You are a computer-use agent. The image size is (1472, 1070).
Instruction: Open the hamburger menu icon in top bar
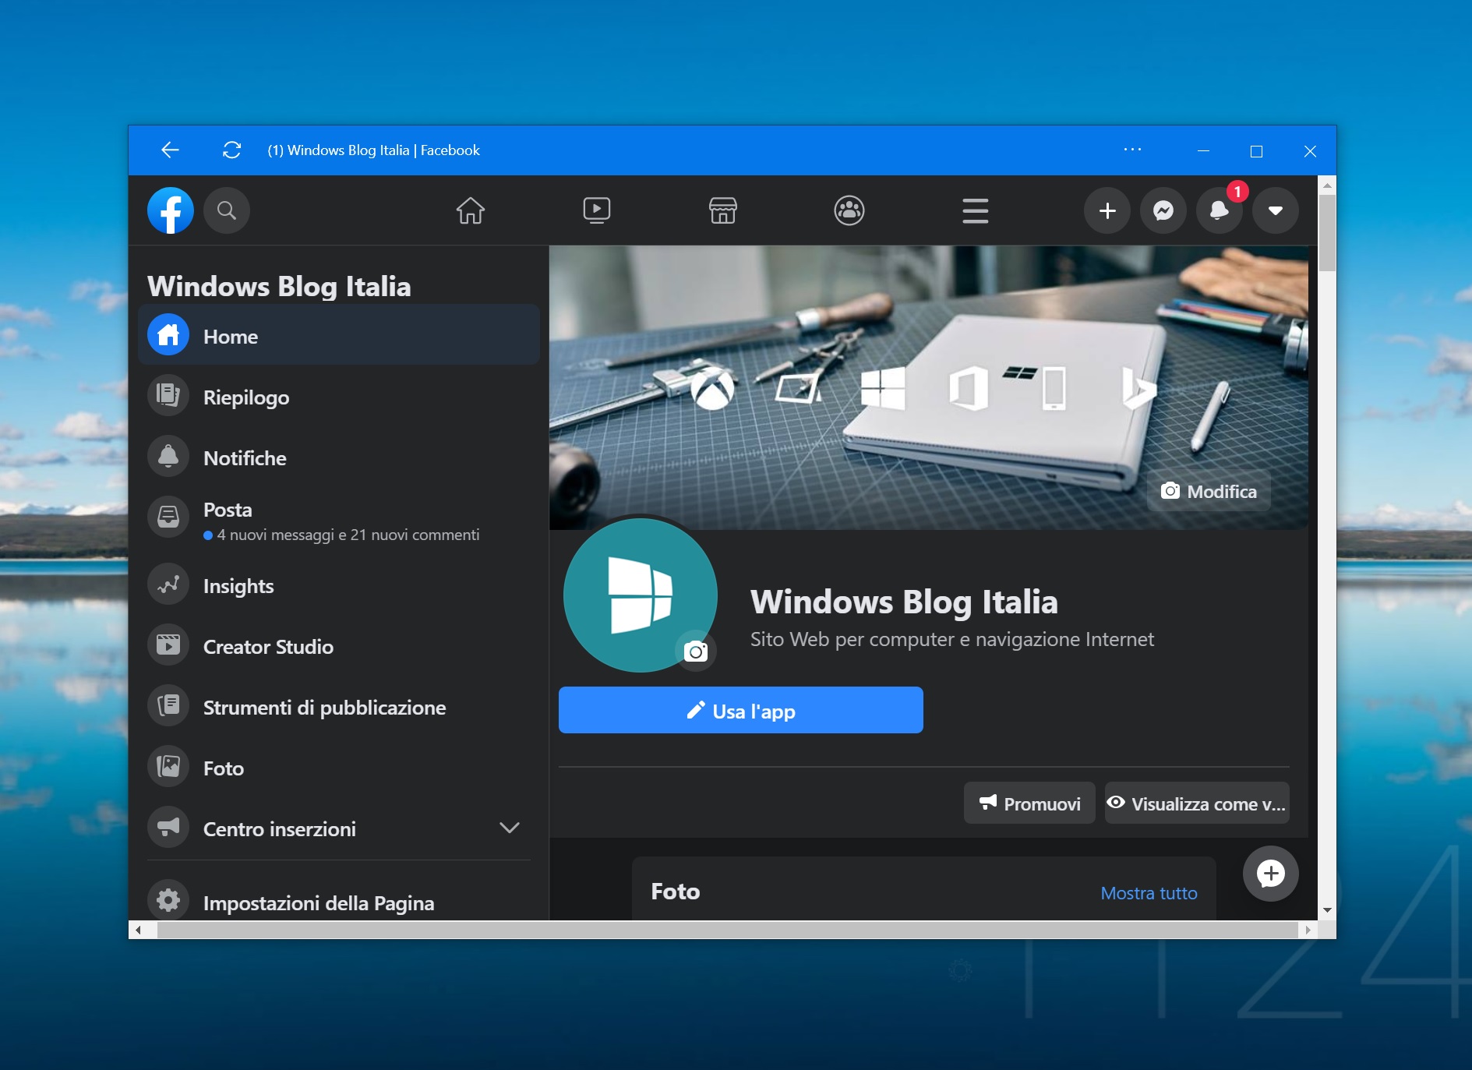tap(976, 210)
